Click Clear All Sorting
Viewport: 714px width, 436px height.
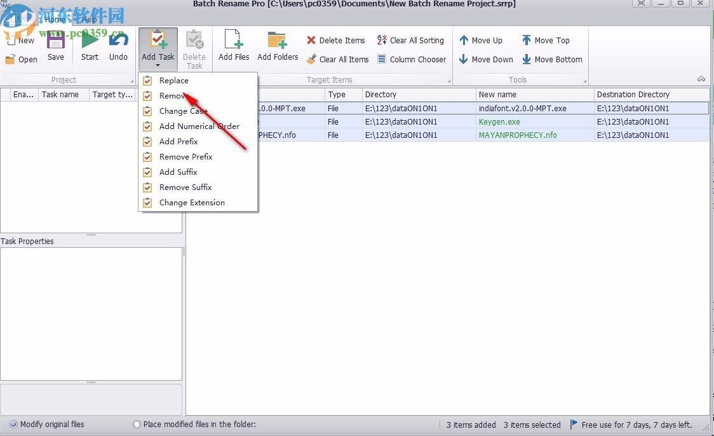pos(411,40)
